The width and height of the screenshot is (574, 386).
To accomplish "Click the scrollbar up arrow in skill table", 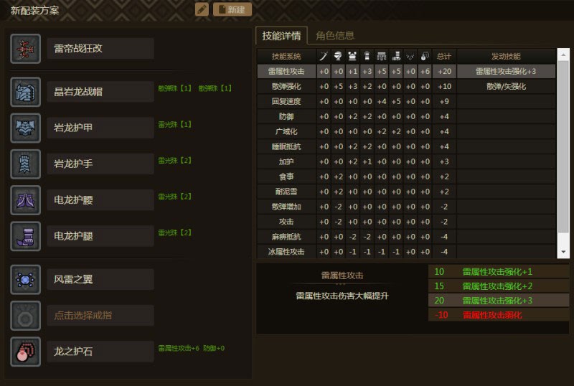I will click(x=563, y=55).
